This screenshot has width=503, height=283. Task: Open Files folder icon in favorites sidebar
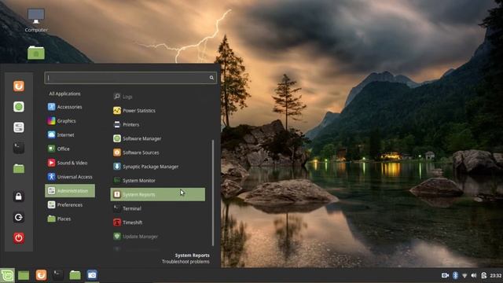(x=19, y=168)
